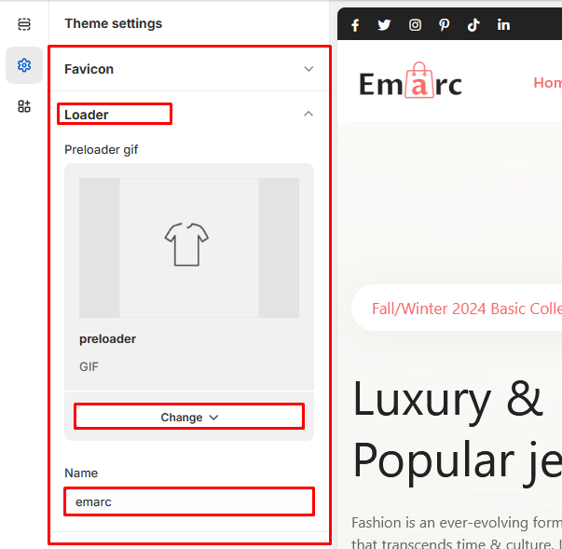This screenshot has height=549, width=562.
Task: Collapse the Loader section chevron
Action: tap(308, 114)
